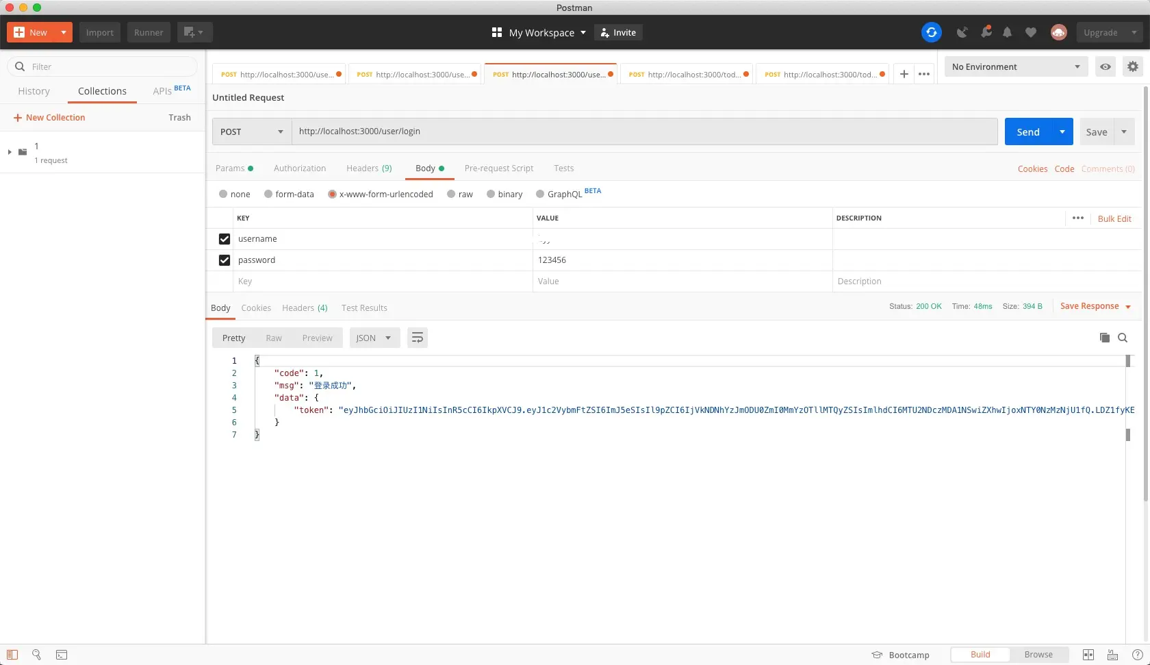This screenshot has height=665, width=1150.
Task: Open the Cookies link
Action: [1032, 168]
